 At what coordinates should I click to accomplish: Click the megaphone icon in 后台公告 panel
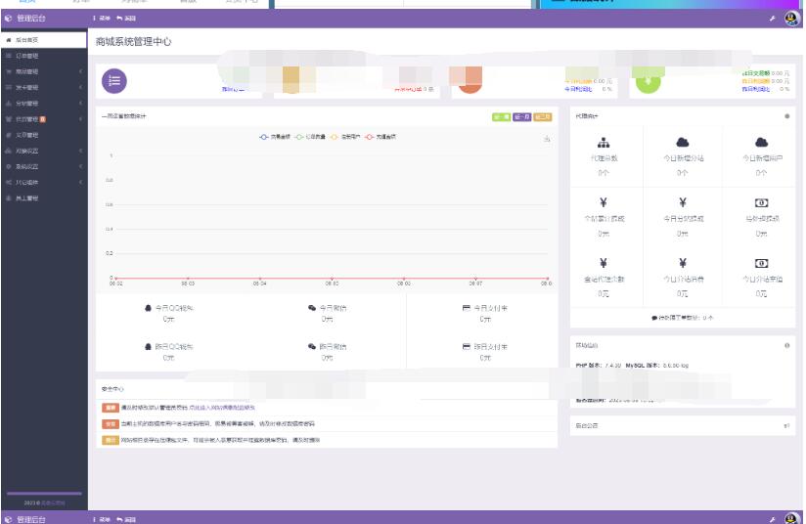(786, 425)
